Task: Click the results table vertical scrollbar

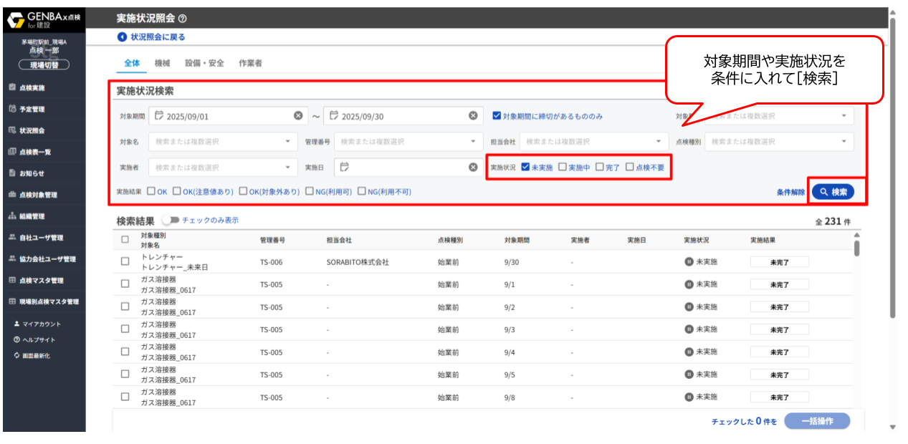Action: tap(856, 248)
